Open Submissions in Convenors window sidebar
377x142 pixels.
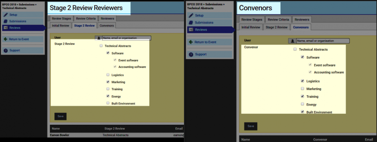click(210, 23)
